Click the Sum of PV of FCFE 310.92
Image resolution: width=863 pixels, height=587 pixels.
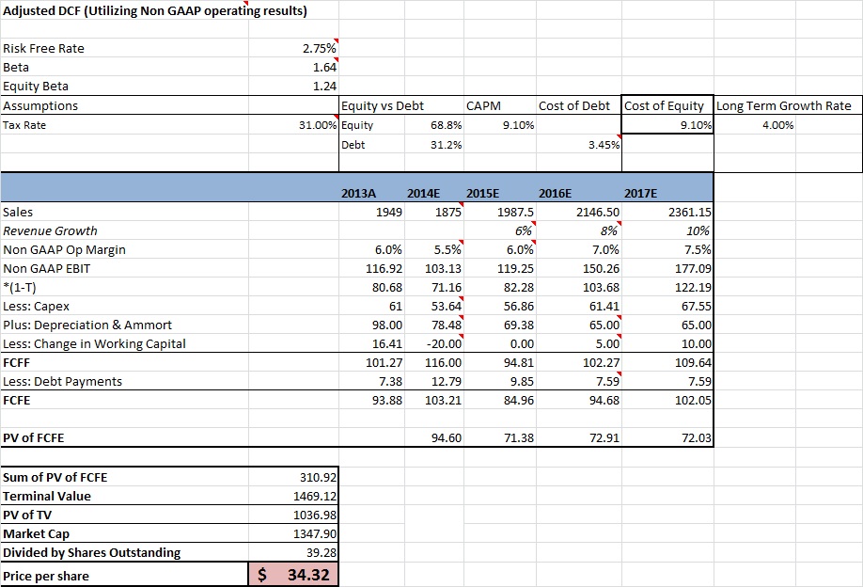(293, 477)
